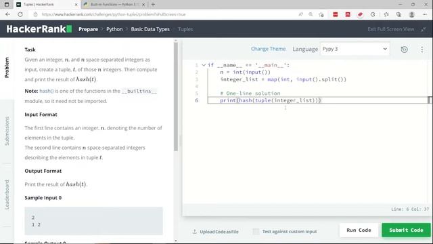The height and width of the screenshot is (244, 433).
Task: Click the Output Format heading
Action: pos(43,171)
